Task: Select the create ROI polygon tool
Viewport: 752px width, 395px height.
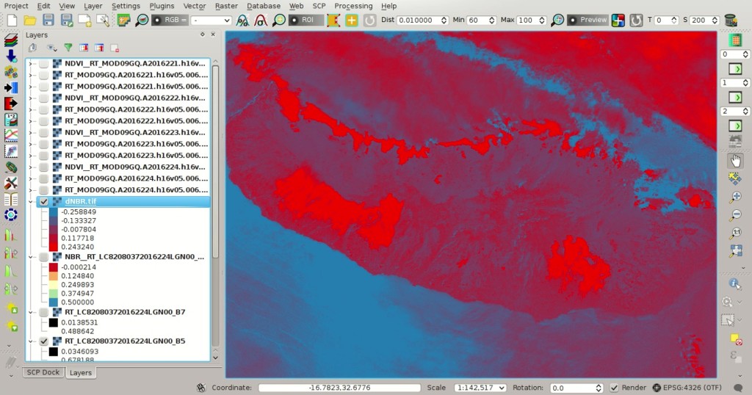Action: point(333,20)
